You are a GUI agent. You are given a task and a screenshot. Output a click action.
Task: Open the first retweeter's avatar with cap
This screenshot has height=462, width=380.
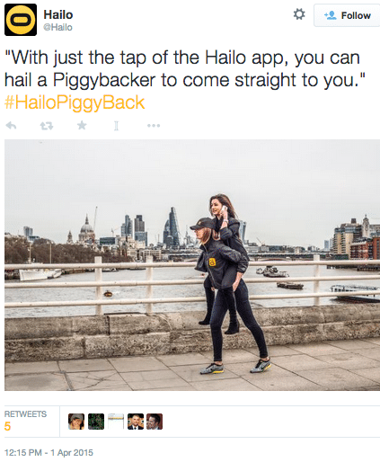[x=76, y=422]
